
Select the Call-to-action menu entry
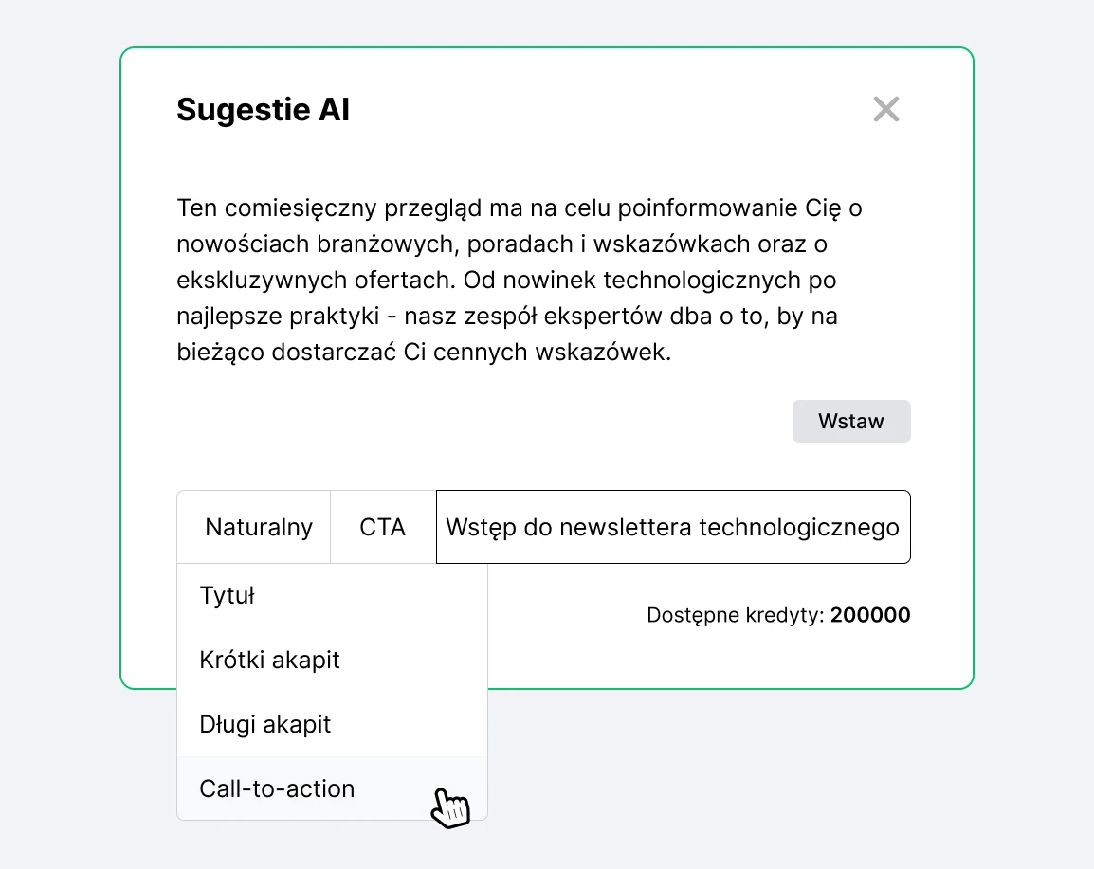coord(277,788)
